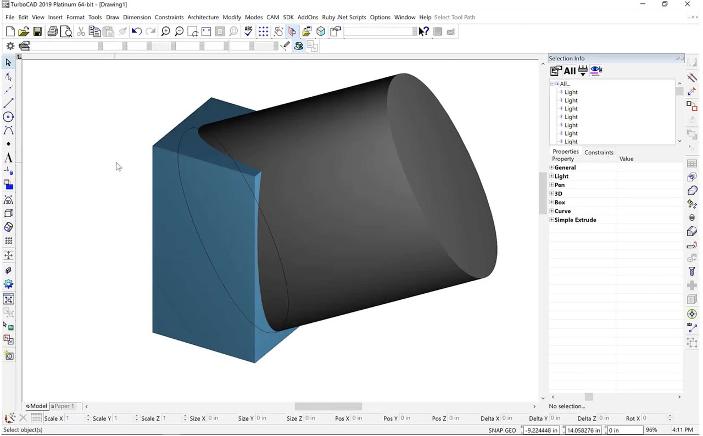Image resolution: width=703 pixels, height=436 pixels.
Task: Activate the Select tool arrow
Action: (8, 63)
